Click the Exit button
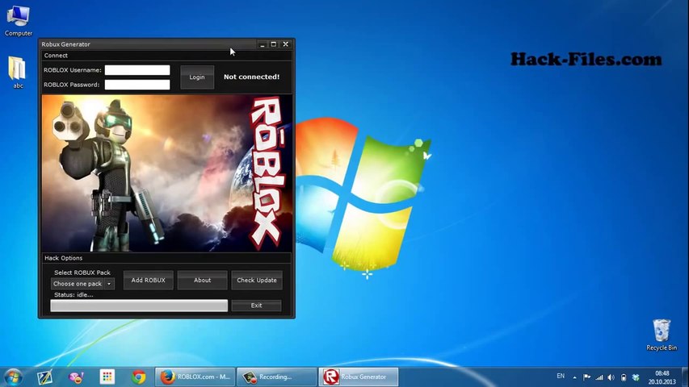Screen dimensions: 689x387 point(256,306)
